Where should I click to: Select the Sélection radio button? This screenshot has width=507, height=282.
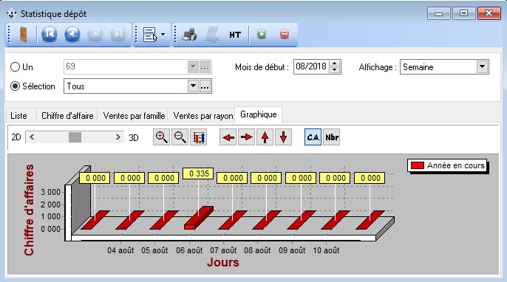click(x=15, y=86)
